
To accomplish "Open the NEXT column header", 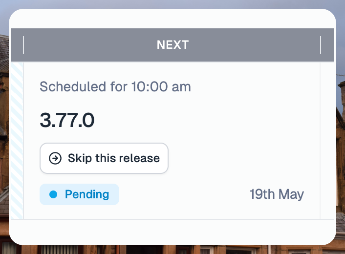I will pos(172,45).
